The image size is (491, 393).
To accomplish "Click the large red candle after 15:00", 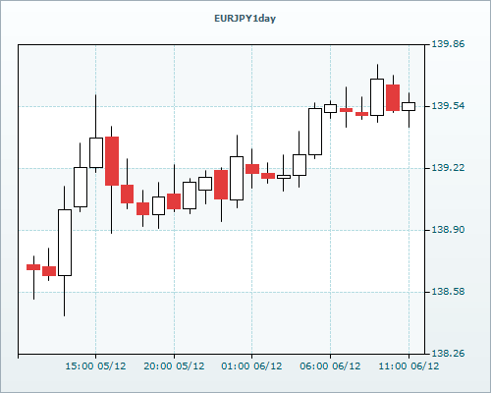I will pyautogui.click(x=112, y=161).
